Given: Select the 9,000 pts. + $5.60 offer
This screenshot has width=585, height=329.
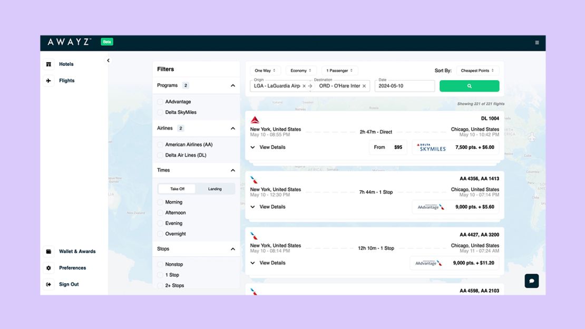Looking at the screenshot, I should point(455,207).
